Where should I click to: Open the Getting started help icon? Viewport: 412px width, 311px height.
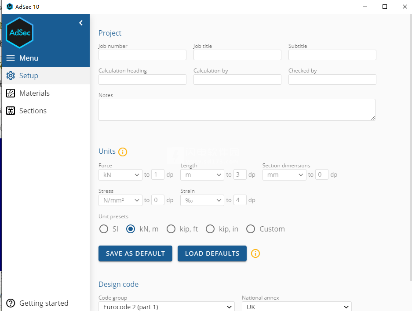(x=11, y=303)
